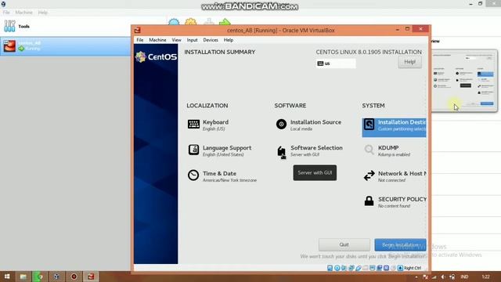Screen dimensions: 501x282
Task: Click host key arrow icon beside Right Ctrl
Action: 400,268
